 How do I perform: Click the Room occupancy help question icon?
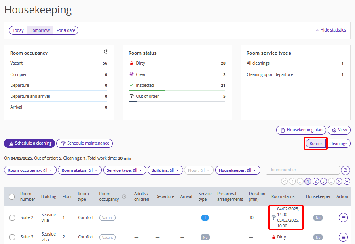pos(106,52)
